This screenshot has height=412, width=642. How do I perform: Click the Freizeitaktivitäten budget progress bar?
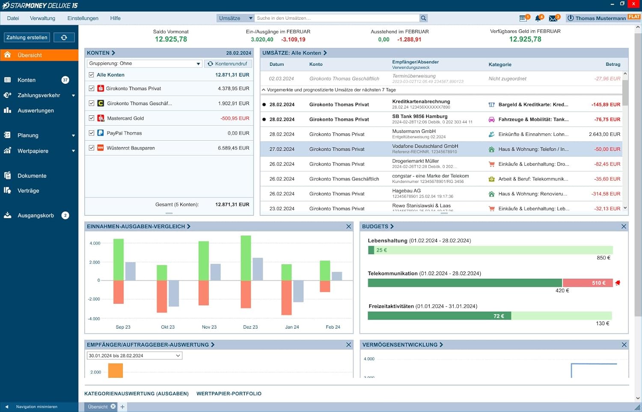[490, 316]
